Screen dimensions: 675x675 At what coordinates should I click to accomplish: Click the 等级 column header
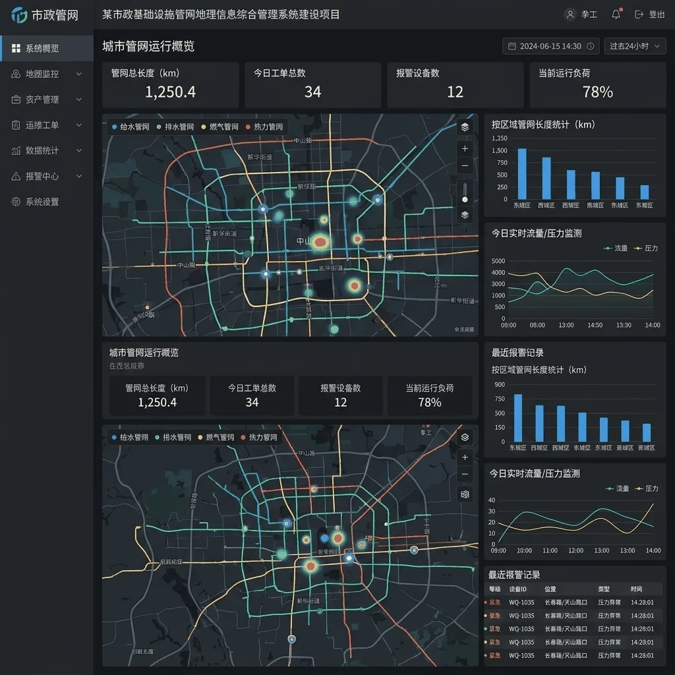[494, 589]
